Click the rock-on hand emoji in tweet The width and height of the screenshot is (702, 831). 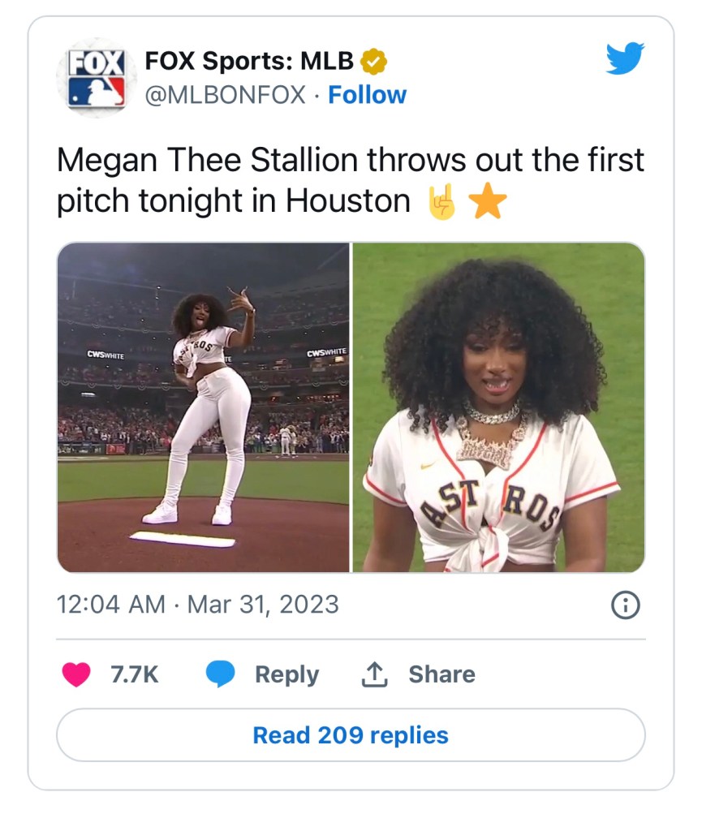(442, 202)
